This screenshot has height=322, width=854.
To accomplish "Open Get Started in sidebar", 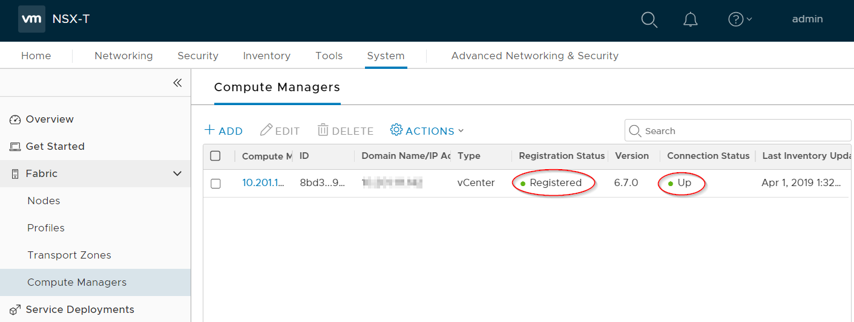I will [x=55, y=146].
